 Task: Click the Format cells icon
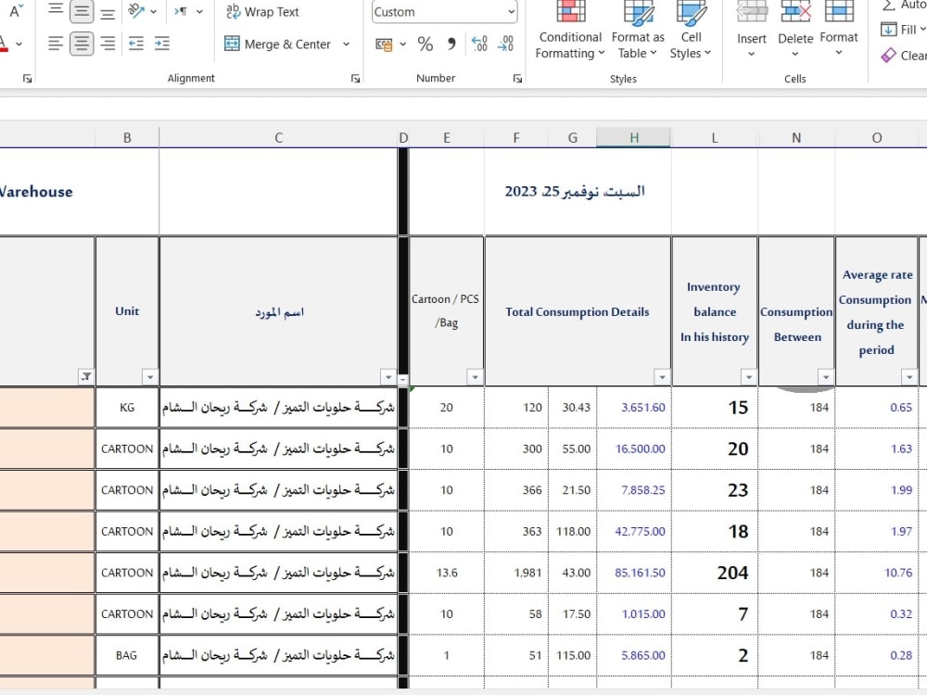pos(838,13)
